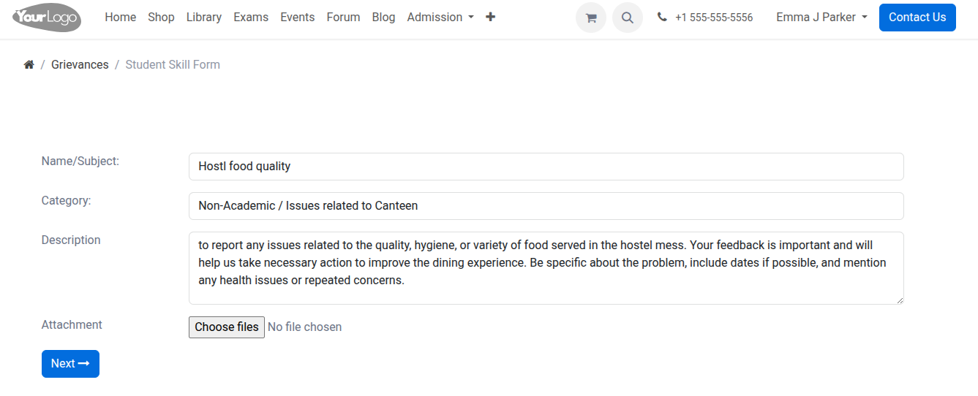Image resolution: width=978 pixels, height=396 pixels.
Task: Click the Next arrow button
Action: tap(70, 364)
